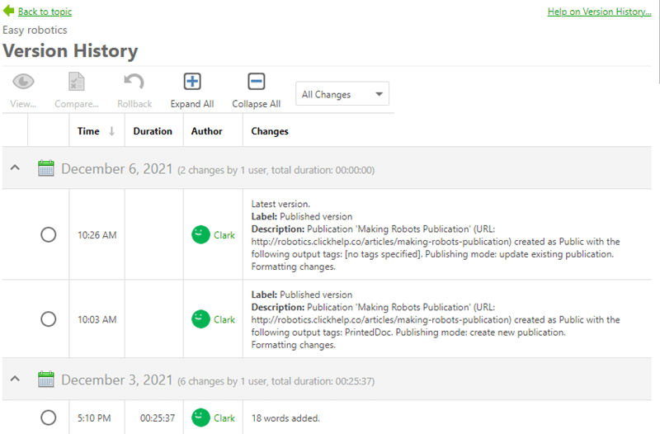Click 'create new publication' description text
Screen dimensions: 660x434
point(517,333)
